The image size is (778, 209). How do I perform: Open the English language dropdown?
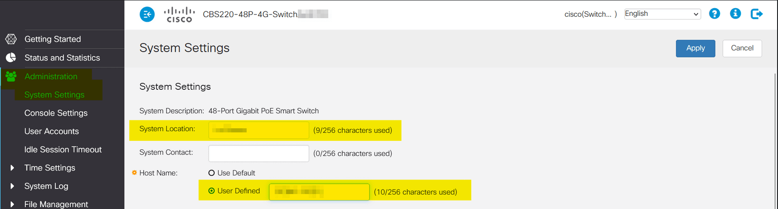pos(662,14)
